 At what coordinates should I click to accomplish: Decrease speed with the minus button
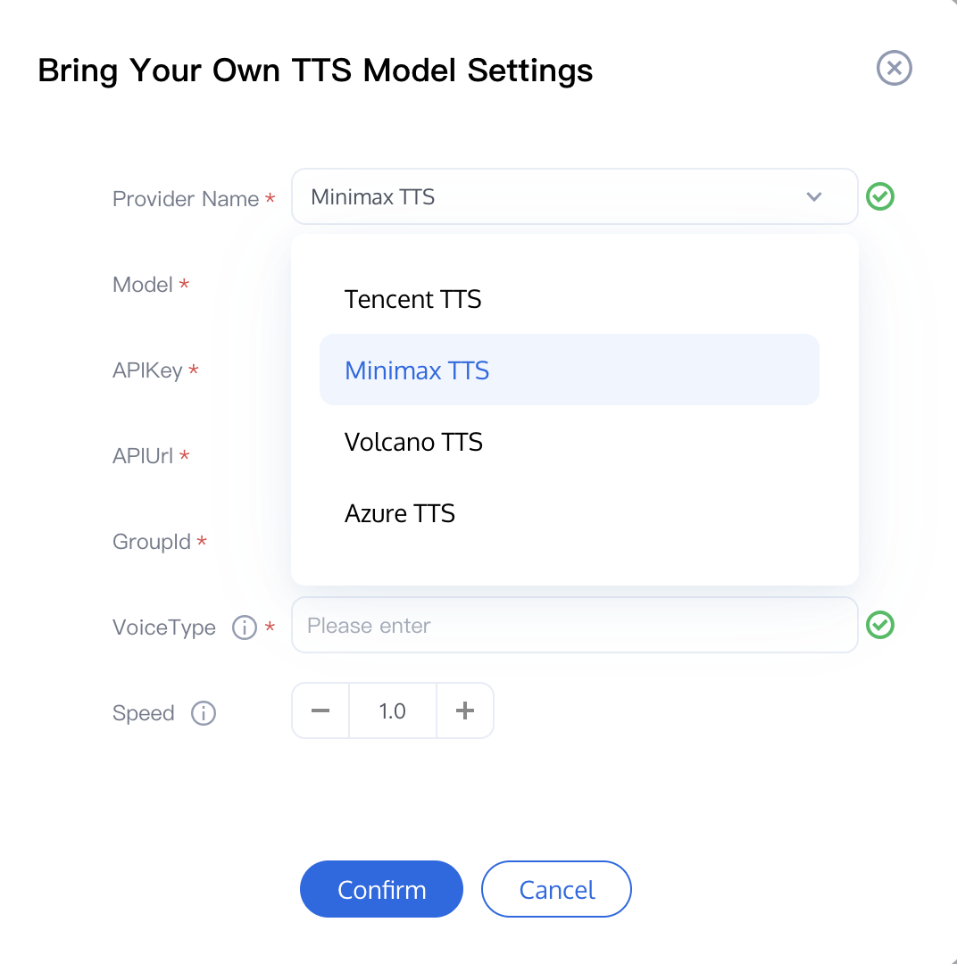pyautogui.click(x=320, y=711)
